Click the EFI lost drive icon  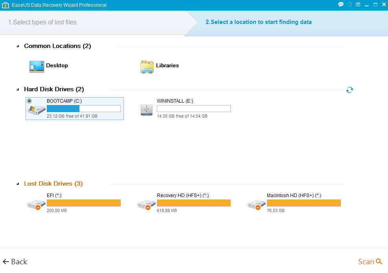(x=34, y=205)
